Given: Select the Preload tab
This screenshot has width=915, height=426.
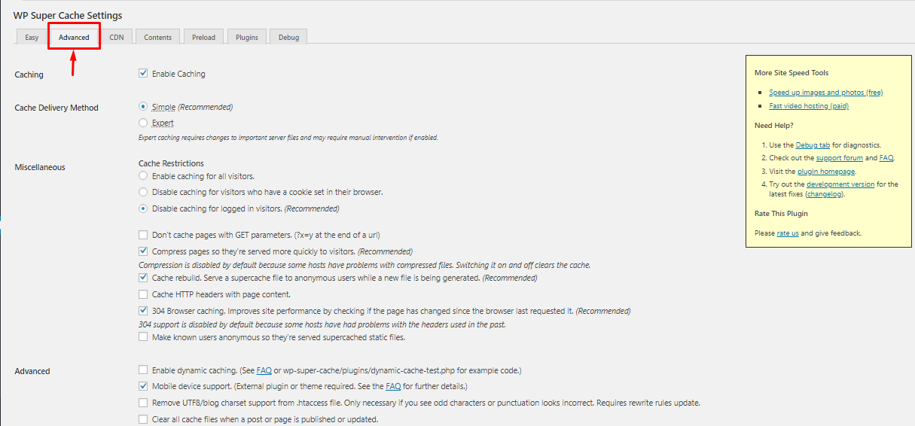Looking at the screenshot, I should point(203,37).
